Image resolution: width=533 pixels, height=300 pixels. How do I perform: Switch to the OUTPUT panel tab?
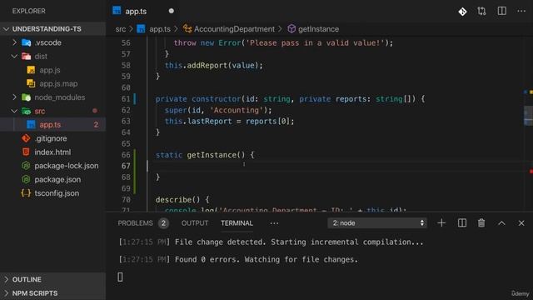click(194, 223)
